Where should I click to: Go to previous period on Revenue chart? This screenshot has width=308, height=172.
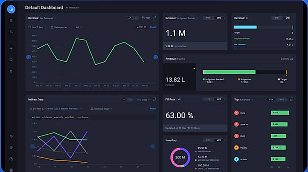[29, 57]
